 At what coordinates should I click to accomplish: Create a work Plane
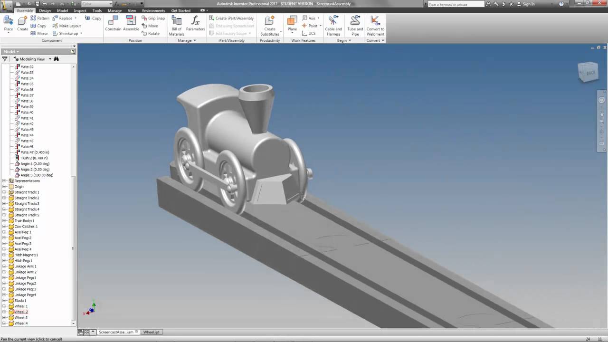point(292,24)
